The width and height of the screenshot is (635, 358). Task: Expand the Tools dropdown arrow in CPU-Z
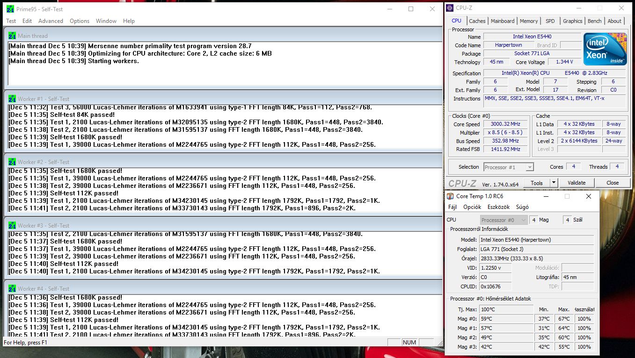(x=554, y=183)
